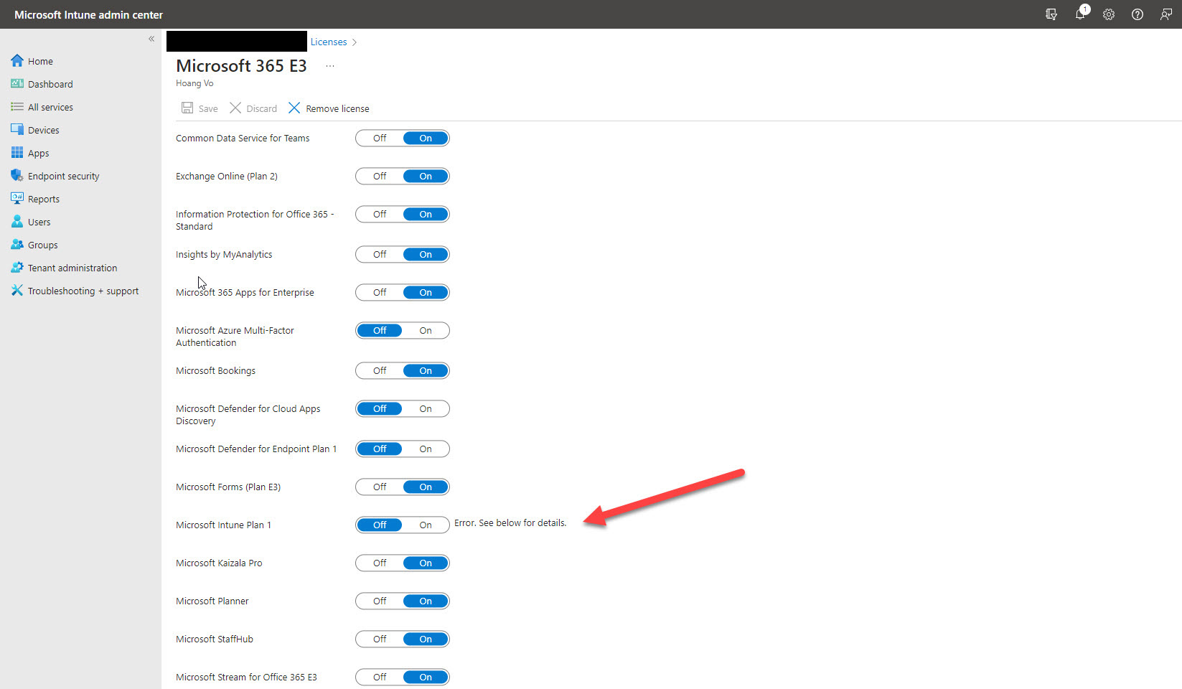Open Troubleshooting + support
The image size is (1182, 689).
(83, 290)
